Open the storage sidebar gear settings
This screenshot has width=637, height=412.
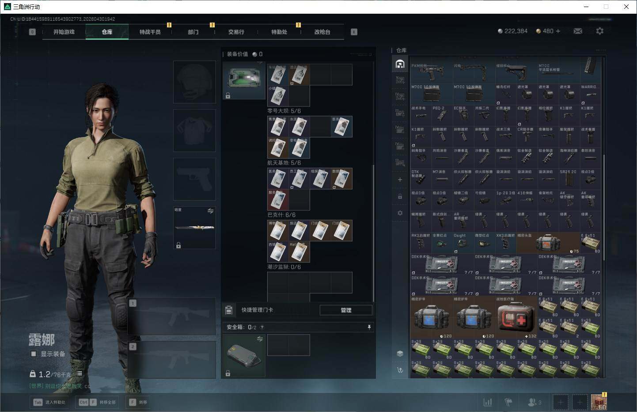tap(400, 213)
